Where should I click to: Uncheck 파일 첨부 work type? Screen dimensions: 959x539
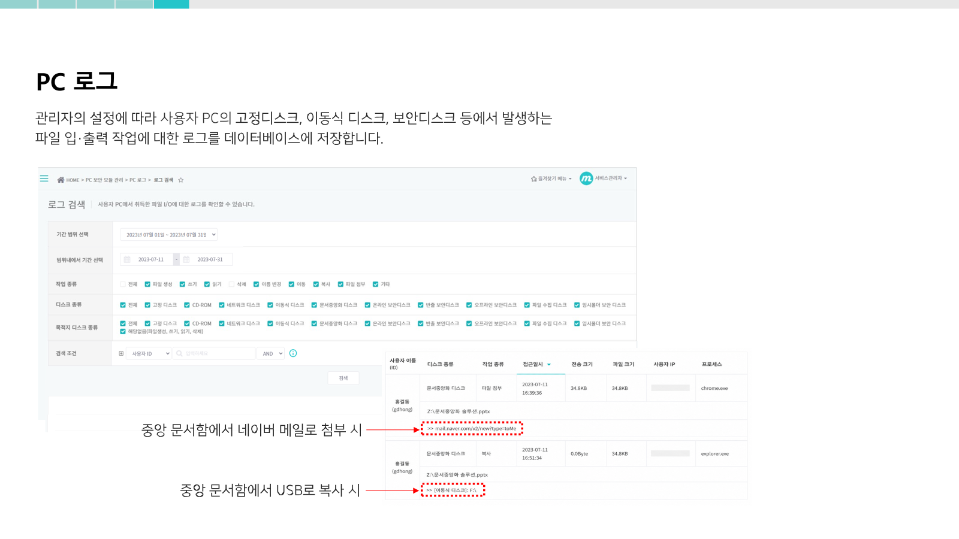click(340, 284)
